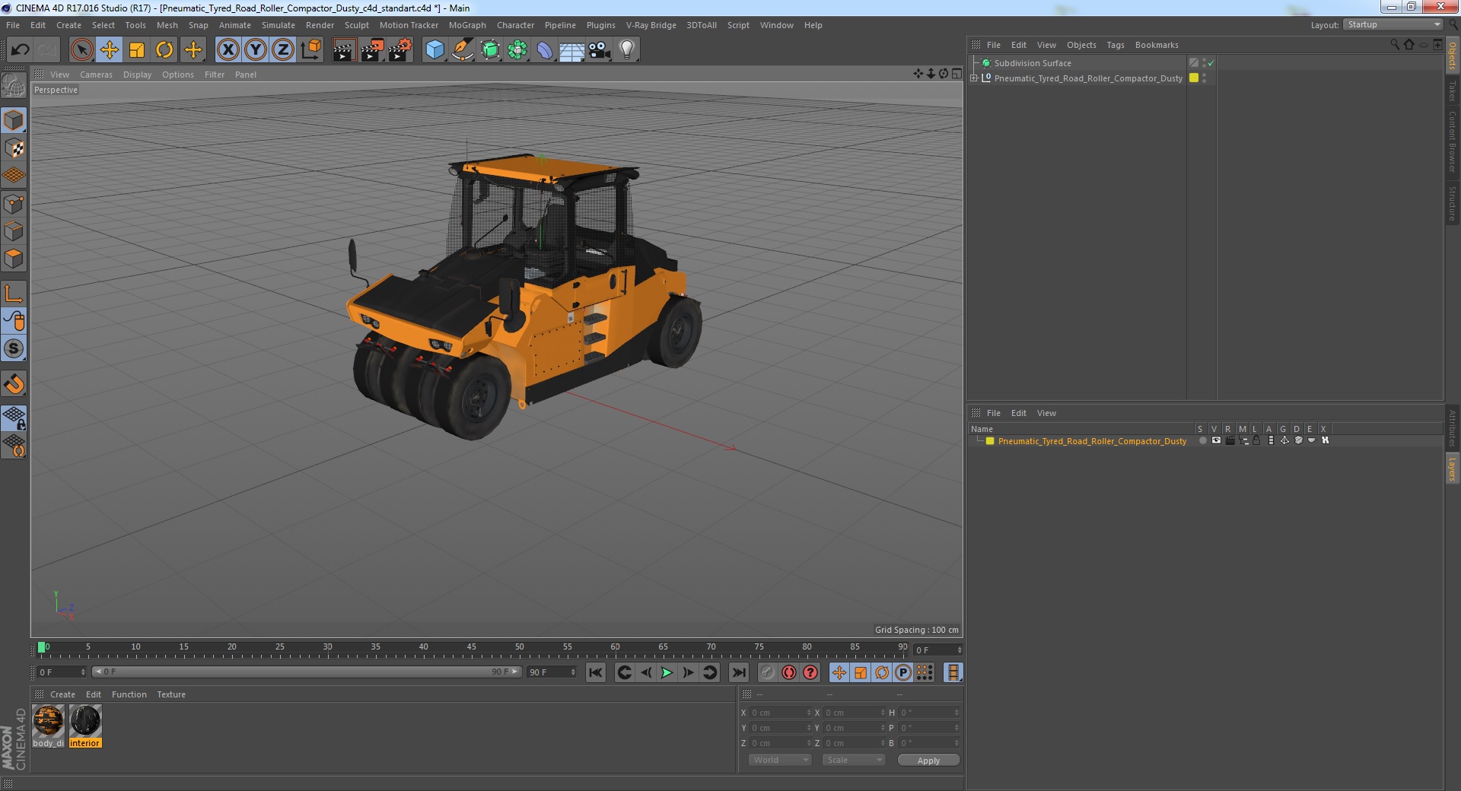Switch to Model mode

pyautogui.click(x=14, y=120)
